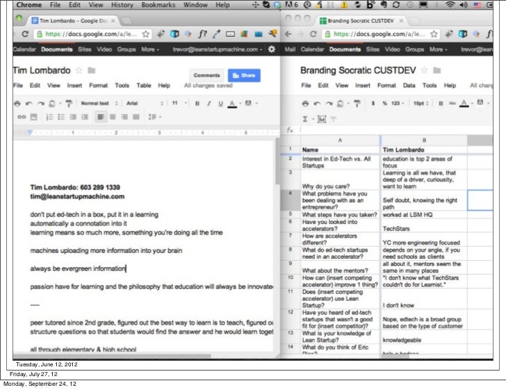Image resolution: width=506 pixels, height=390 pixels.
Task: Open the Insert menu in the Tim Lombardo doc
Action: point(74,86)
